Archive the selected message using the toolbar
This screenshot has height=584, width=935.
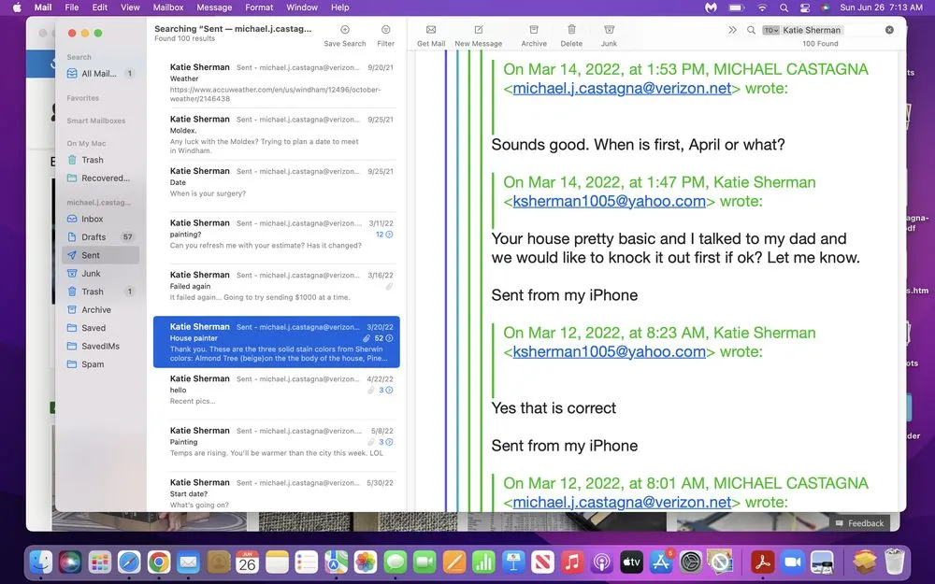pyautogui.click(x=534, y=31)
